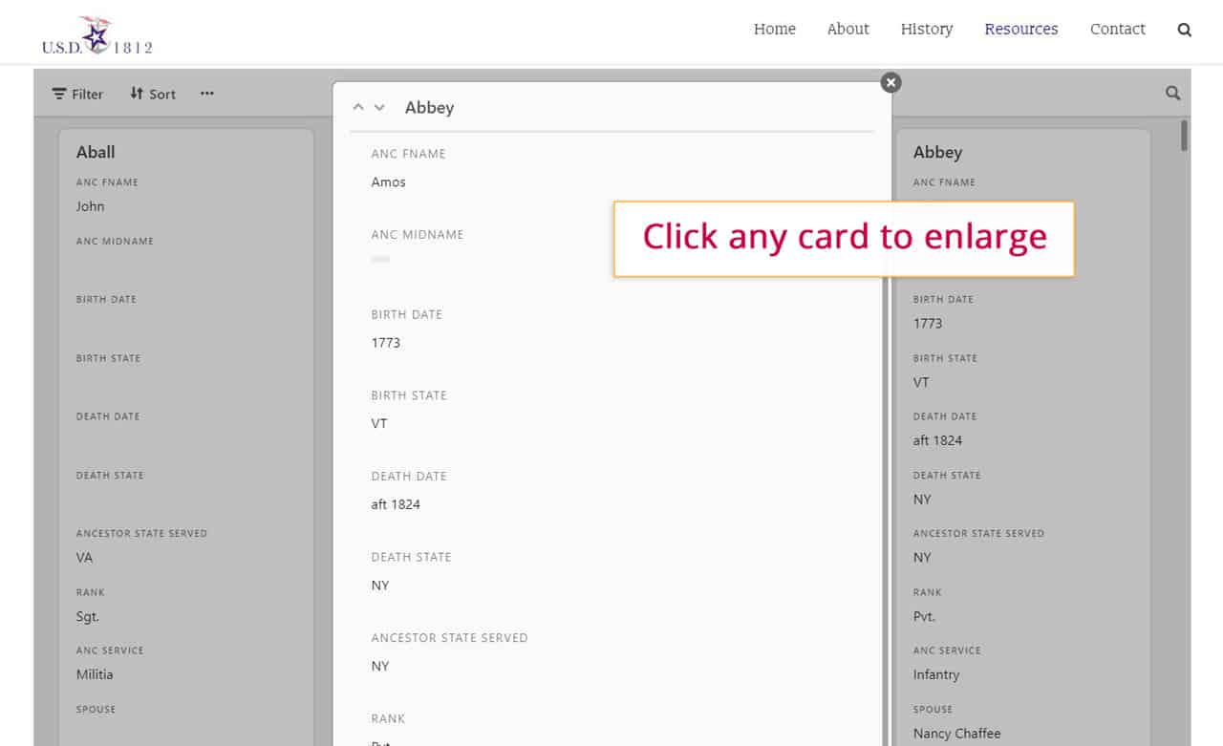Click the empty ANC MIDNAME field placeholder
Viewport: 1223px width, 746px height.
pyautogui.click(x=380, y=260)
